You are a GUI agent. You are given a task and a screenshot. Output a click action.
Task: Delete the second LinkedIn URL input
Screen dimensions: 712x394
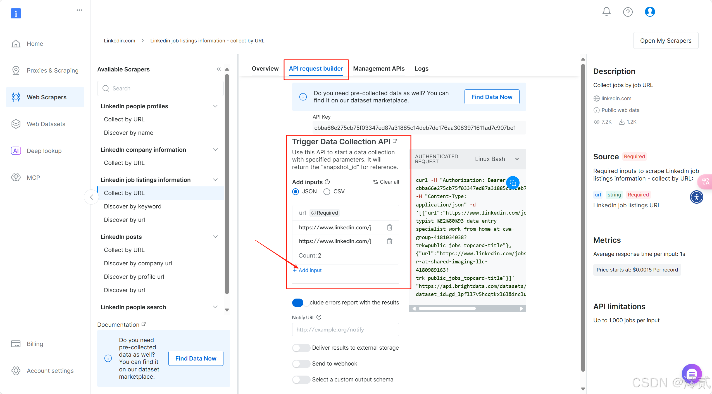click(389, 241)
